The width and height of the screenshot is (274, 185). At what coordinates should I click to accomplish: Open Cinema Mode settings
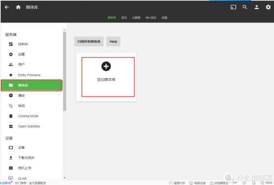[31, 116]
